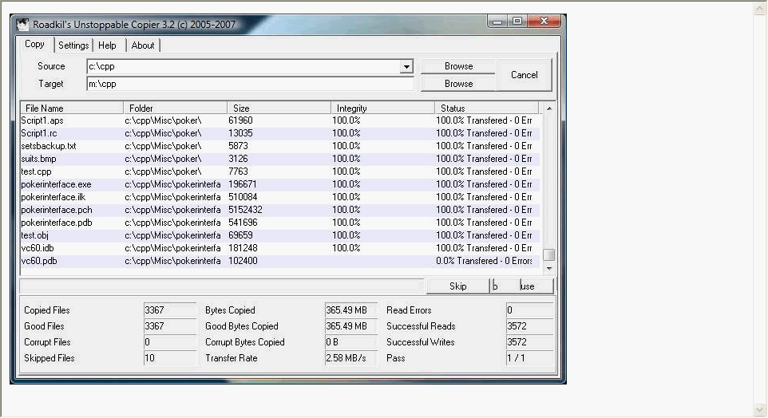The height and width of the screenshot is (418, 768).
Task: Click into the Target path field
Action: point(251,84)
